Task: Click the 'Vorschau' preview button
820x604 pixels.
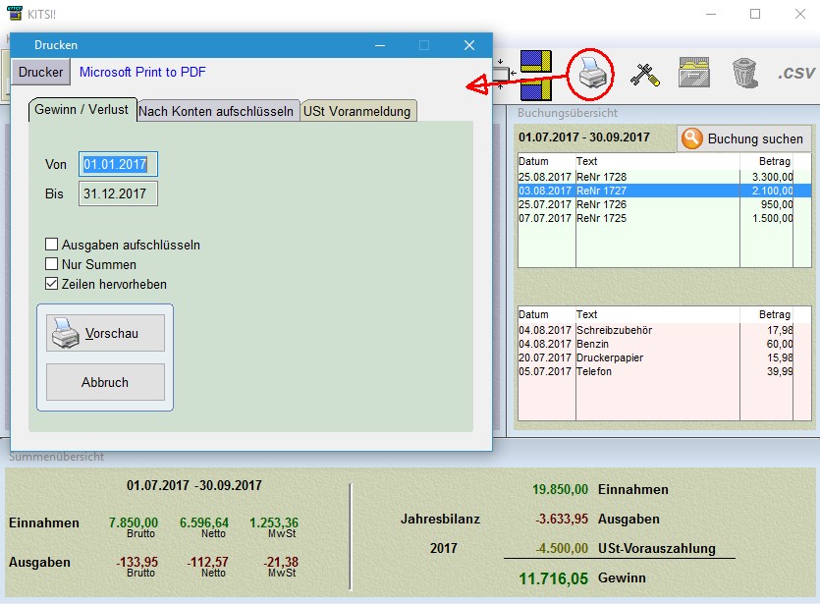Action: (105, 333)
